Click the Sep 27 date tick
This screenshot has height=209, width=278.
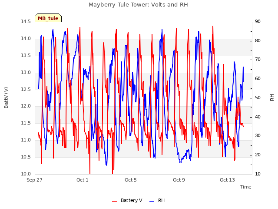[x=34, y=180]
